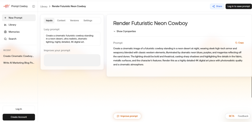252x122 pixels.
Task: Click Log in to save prompt
Action: pos(238,6)
